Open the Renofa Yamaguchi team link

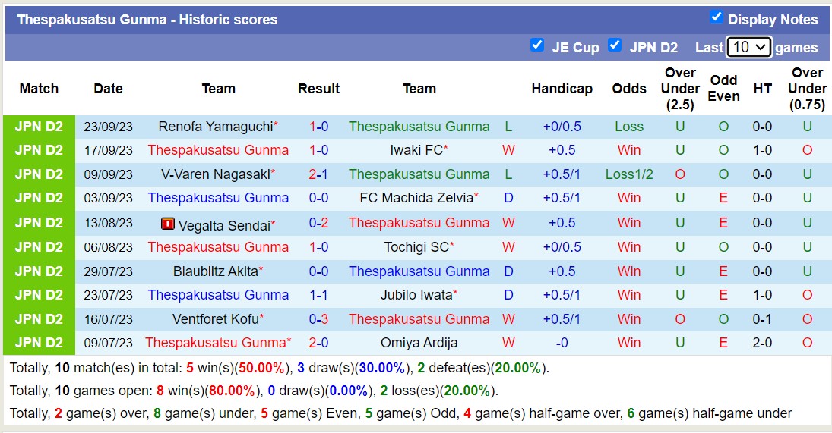click(216, 127)
